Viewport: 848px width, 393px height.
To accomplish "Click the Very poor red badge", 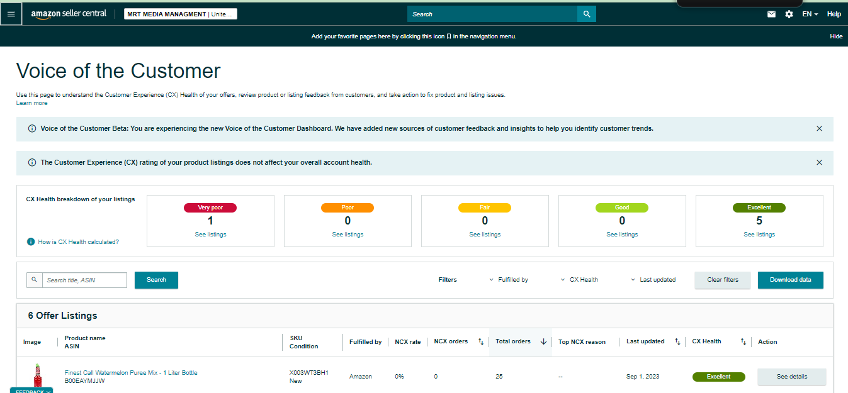I will click(210, 208).
